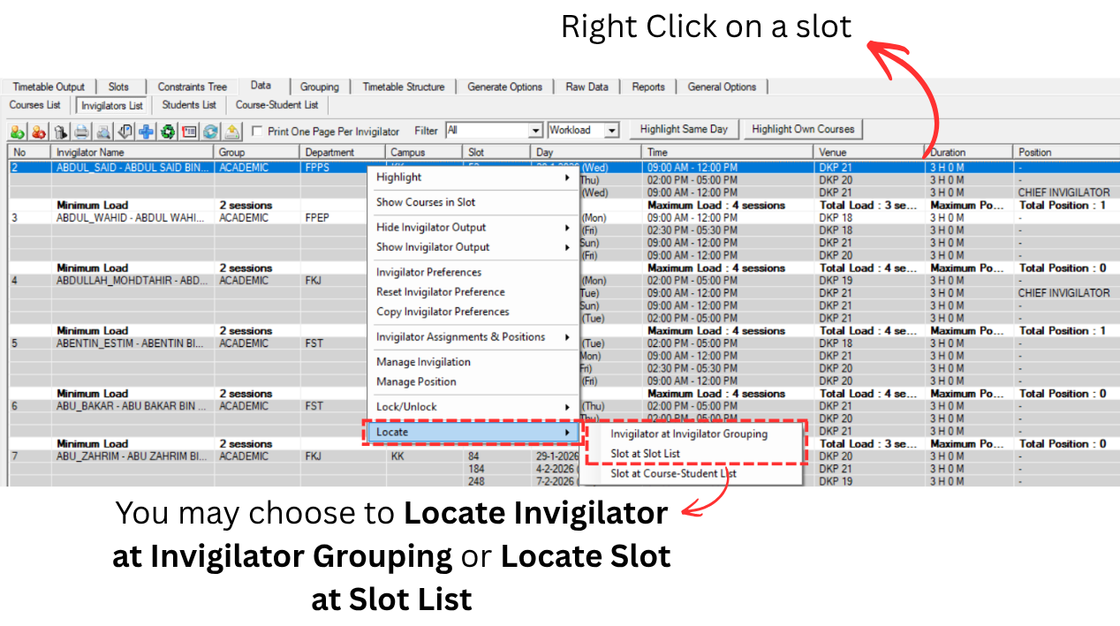Click the Duration column header
This screenshot has width=1120, height=626.
[969, 152]
